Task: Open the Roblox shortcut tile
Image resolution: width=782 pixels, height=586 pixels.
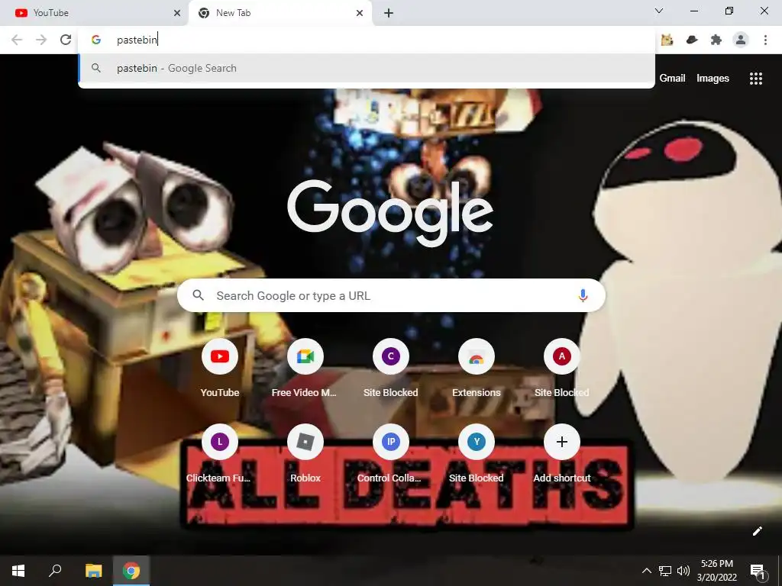Action: coord(305,454)
